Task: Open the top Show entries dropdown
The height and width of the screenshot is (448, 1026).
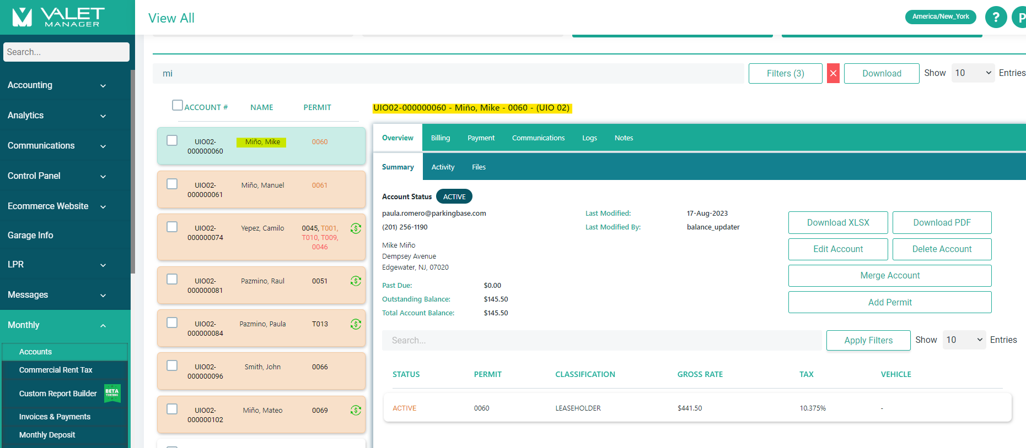Action: coord(973,73)
